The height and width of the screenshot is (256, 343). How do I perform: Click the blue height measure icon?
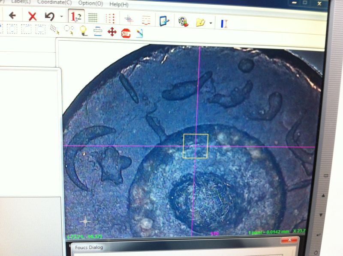click(x=223, y=23)
